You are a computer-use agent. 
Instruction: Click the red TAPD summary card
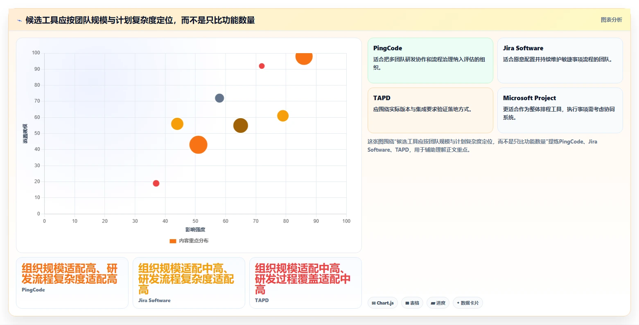point(305,283)
